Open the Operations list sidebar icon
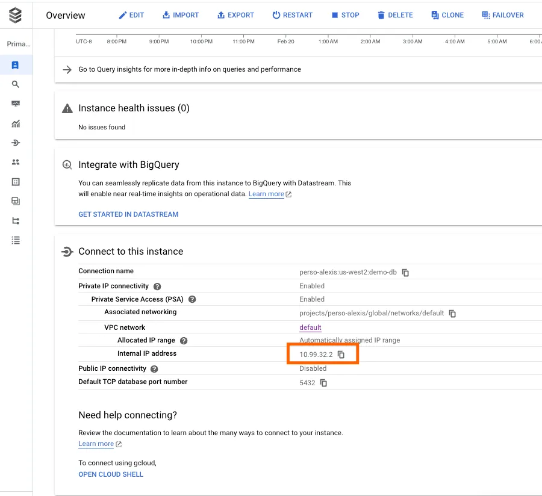The image size is (542, 496). pos(16,240)
